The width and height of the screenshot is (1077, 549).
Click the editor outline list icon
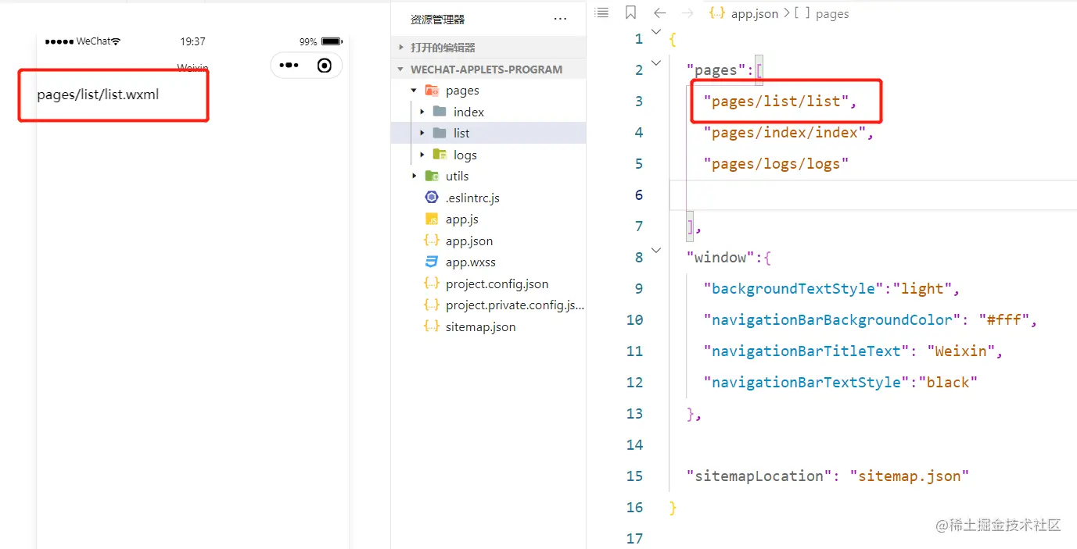[601, 12]
